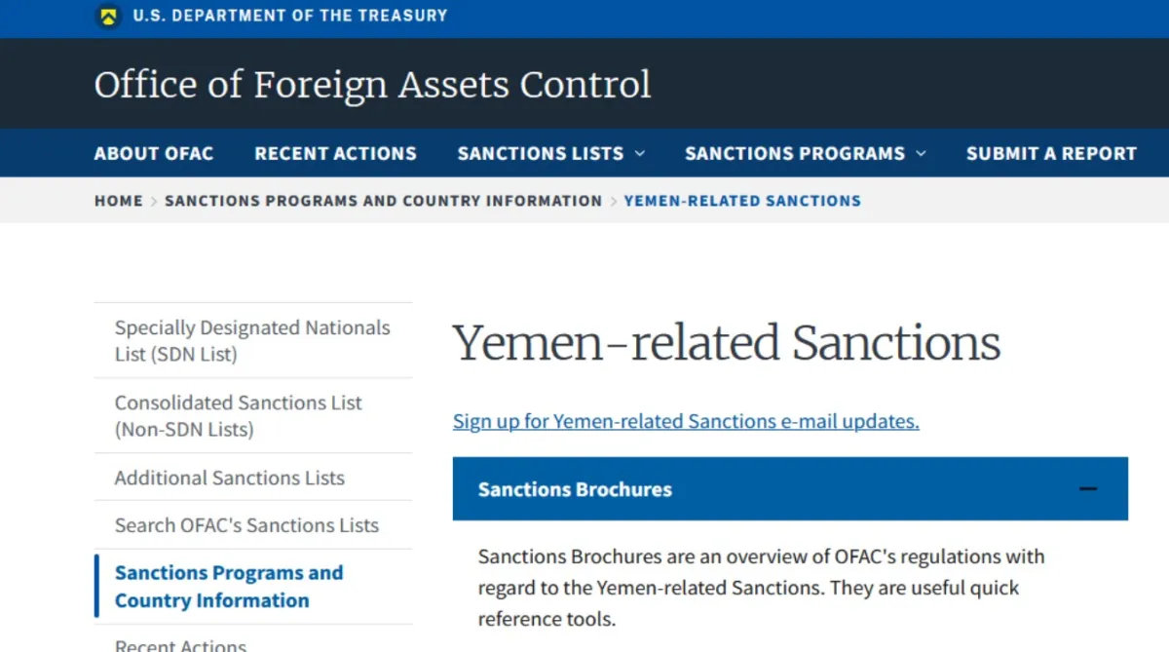Click U.S. Department of the Treasury banner text
1169x652 pixels.
290,16
